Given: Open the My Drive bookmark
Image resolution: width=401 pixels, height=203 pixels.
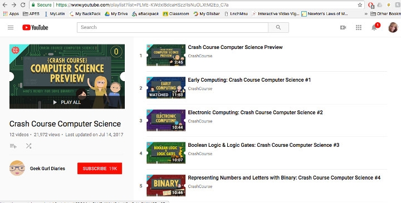Looking at the screenshot, I should point(116,14).
